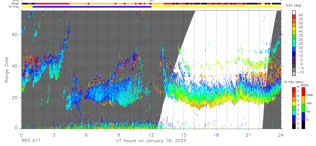
Task: Click the '9' hour tick label on x-axis
Action: [119, 135]
